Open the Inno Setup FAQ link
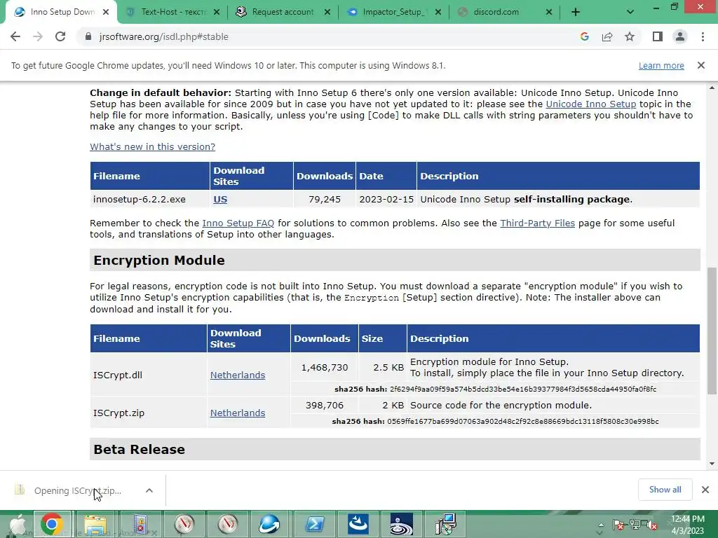This screenshot has height=538, width=718. point(238,223)
